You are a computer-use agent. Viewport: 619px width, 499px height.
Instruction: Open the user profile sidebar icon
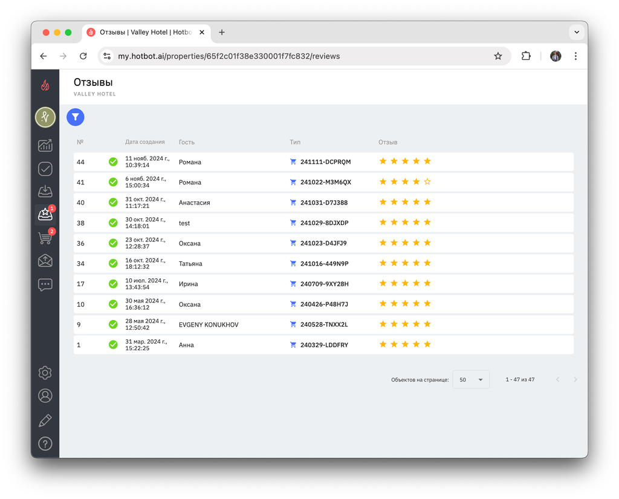click(45, 396)
